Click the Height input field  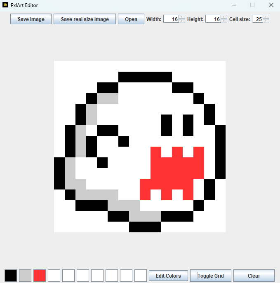click(213, 19)
